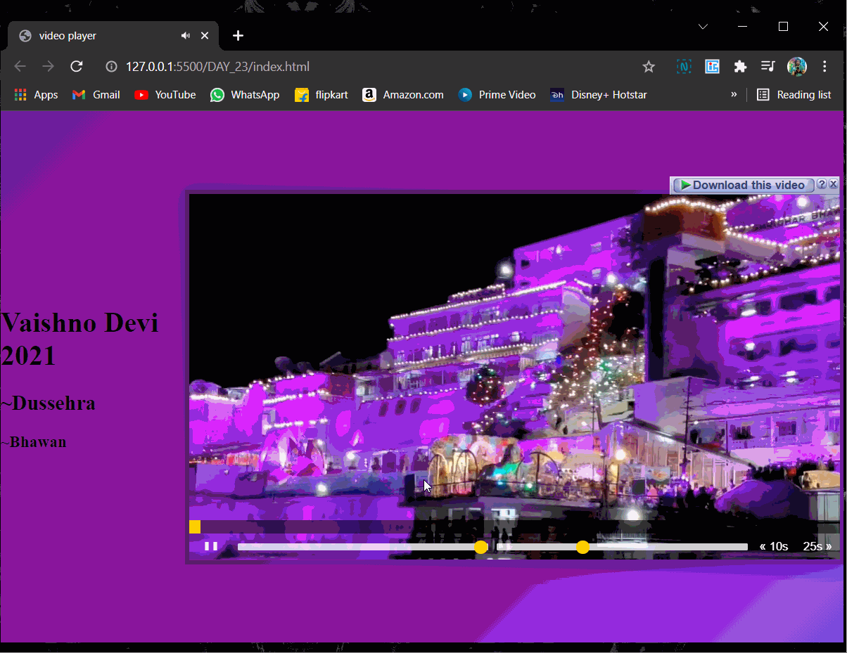The width and height of the screenshot is (847, 653).
Task: Open media controls icon in toolbar
Action: [768, 67]
